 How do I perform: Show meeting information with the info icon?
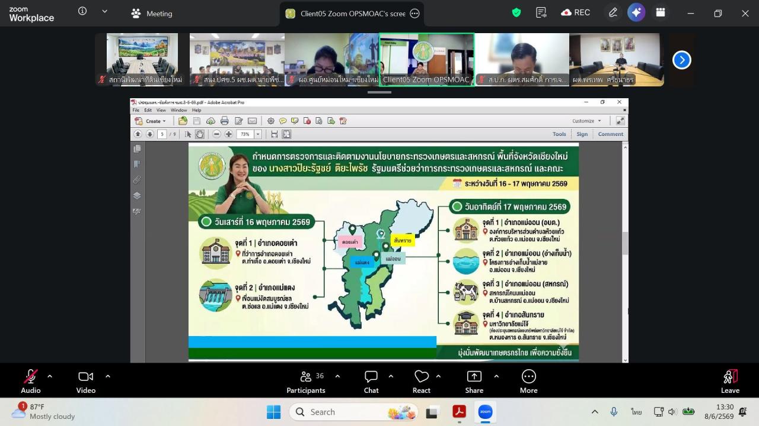coord(82,11)
